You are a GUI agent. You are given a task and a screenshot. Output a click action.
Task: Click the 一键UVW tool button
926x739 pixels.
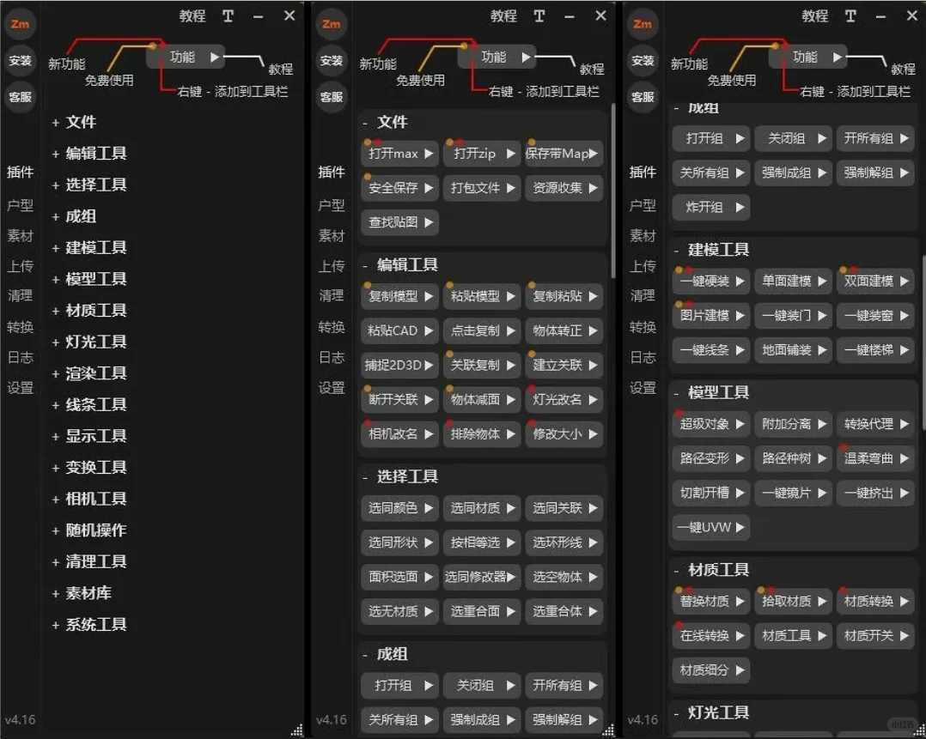click(710, 527)
